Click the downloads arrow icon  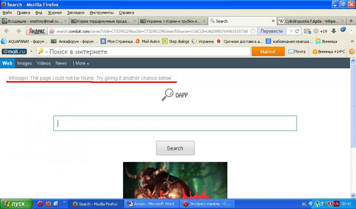pyautogui.click(x=333, y=31)
